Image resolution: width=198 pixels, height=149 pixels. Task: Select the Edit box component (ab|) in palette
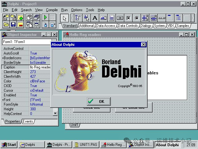tap(103, 18)
